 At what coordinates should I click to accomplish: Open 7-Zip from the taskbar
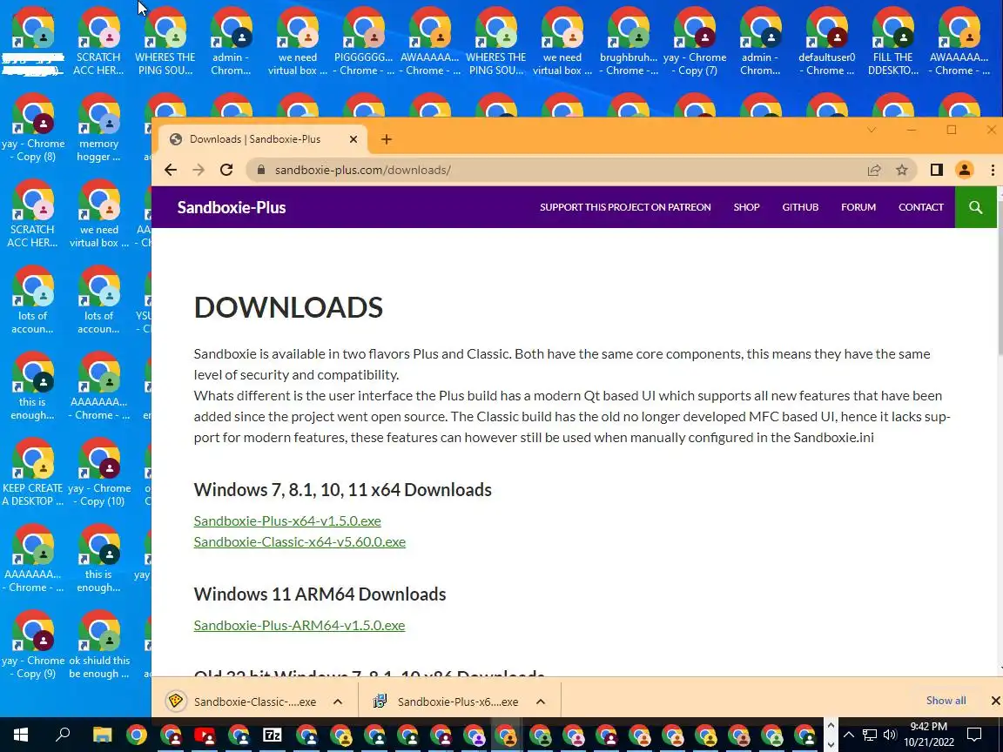[273, 735]
